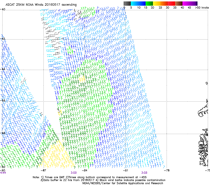Click the green 15-20 knots color segment
Screen dimensions: 210x185
coord(149,3)
